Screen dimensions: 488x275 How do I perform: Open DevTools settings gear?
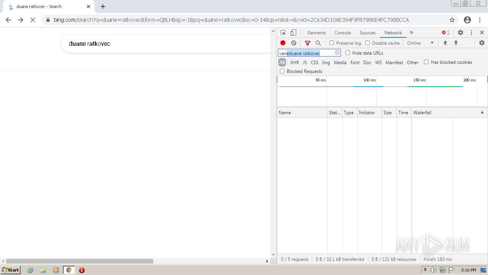click(x=461, y=33)
